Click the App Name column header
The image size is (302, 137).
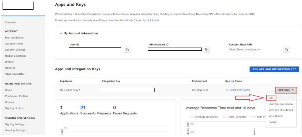(66, 81)
